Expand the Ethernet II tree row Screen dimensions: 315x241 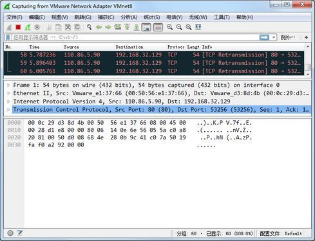(8, 93)
